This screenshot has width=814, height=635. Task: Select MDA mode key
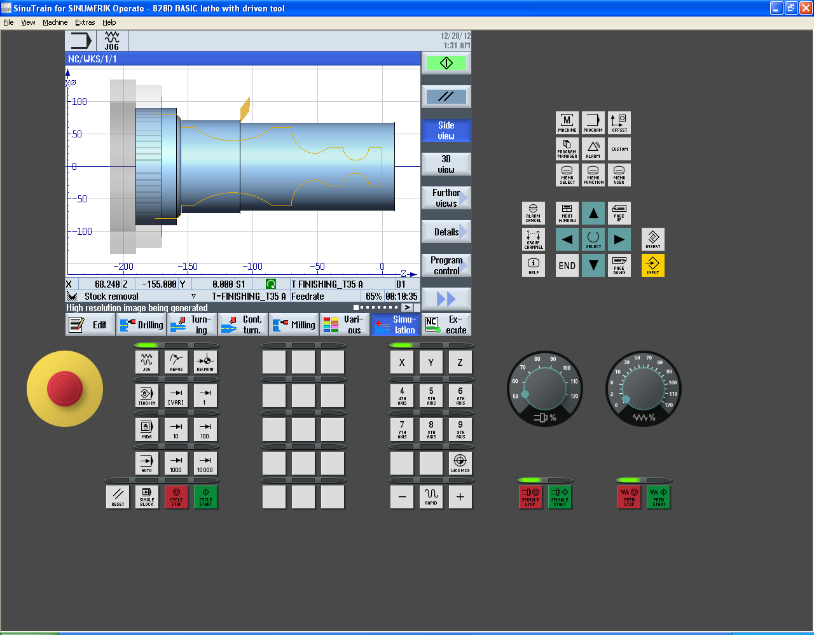tap(147, 429)
